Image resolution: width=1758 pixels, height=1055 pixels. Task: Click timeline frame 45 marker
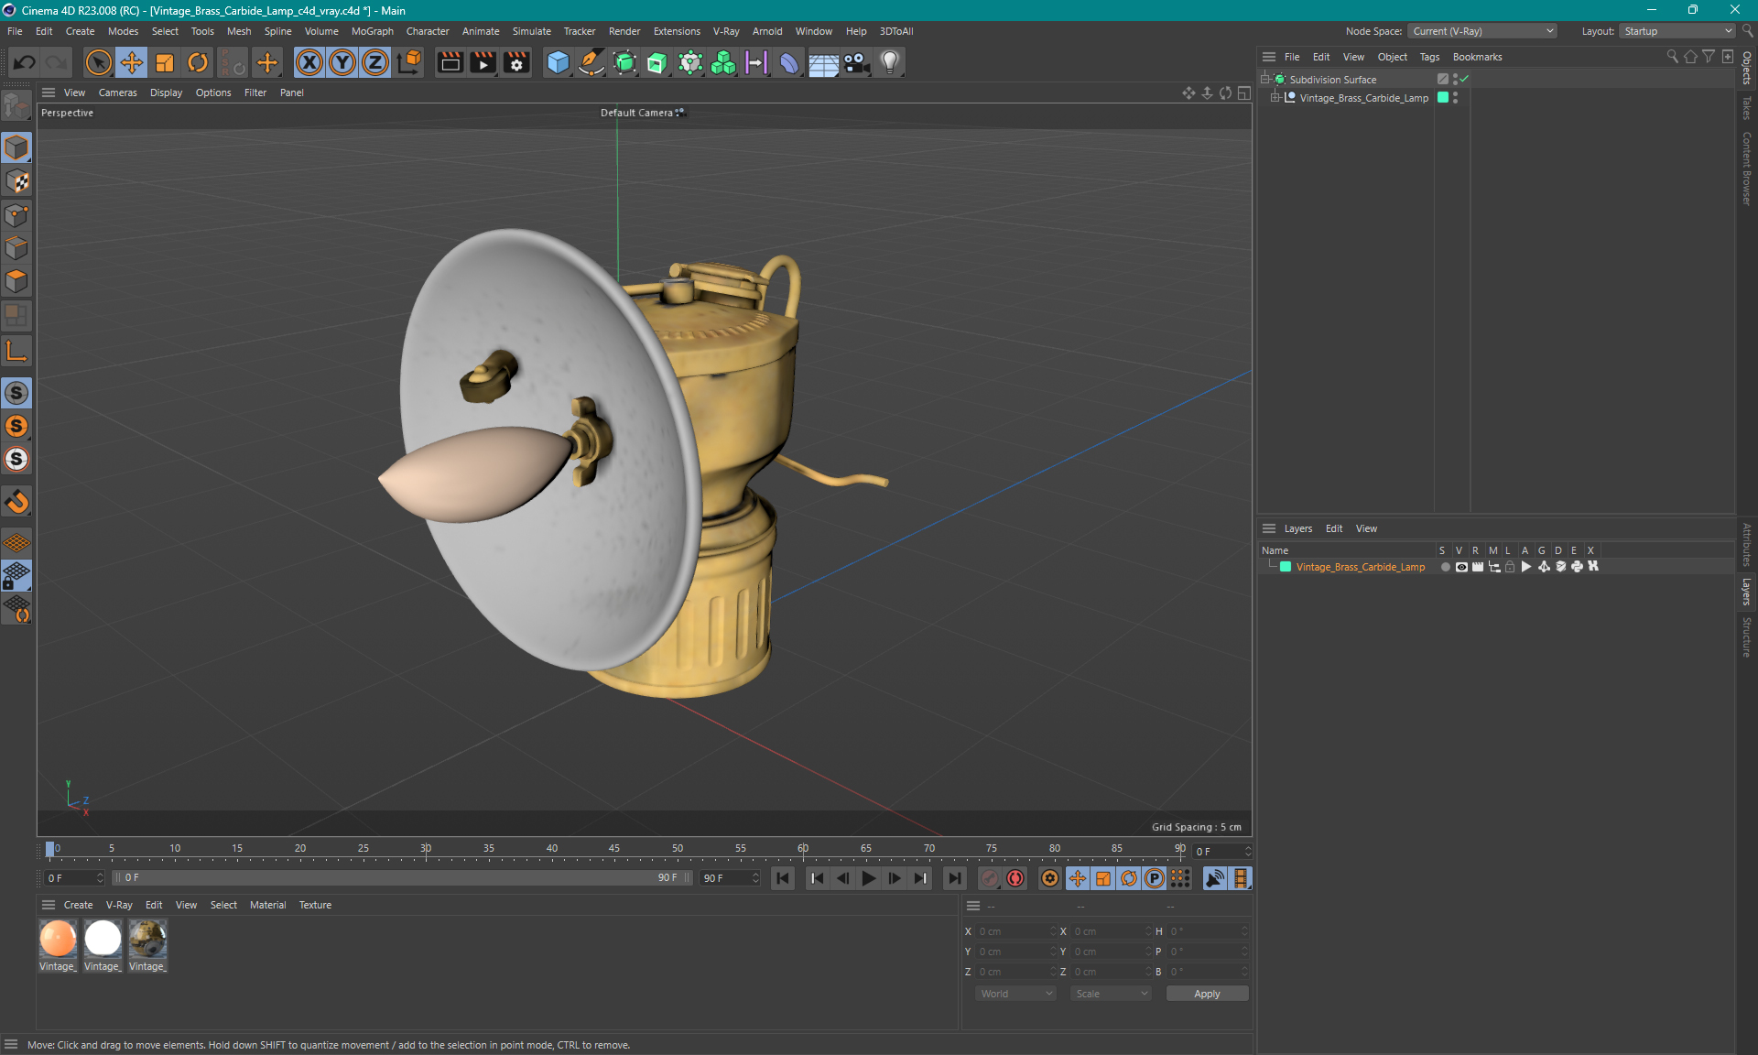coord(614,849)
